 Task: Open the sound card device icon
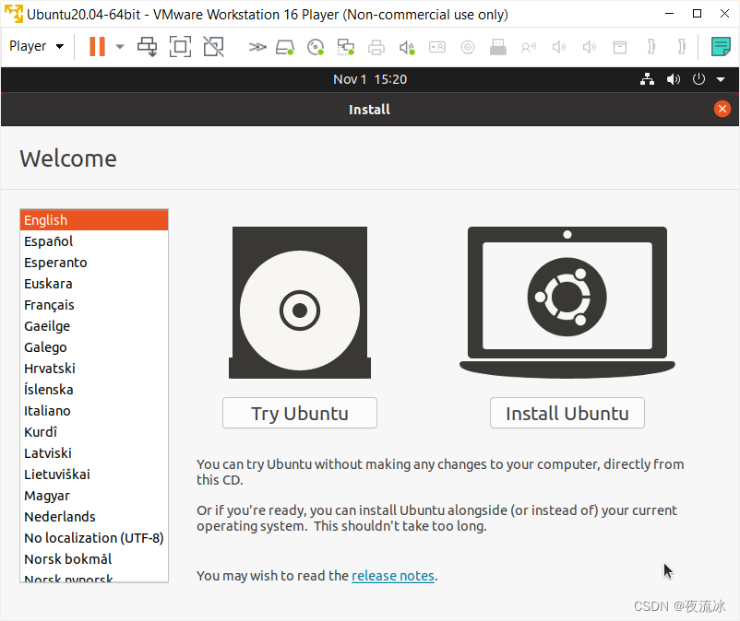click(x=407, y=47)
